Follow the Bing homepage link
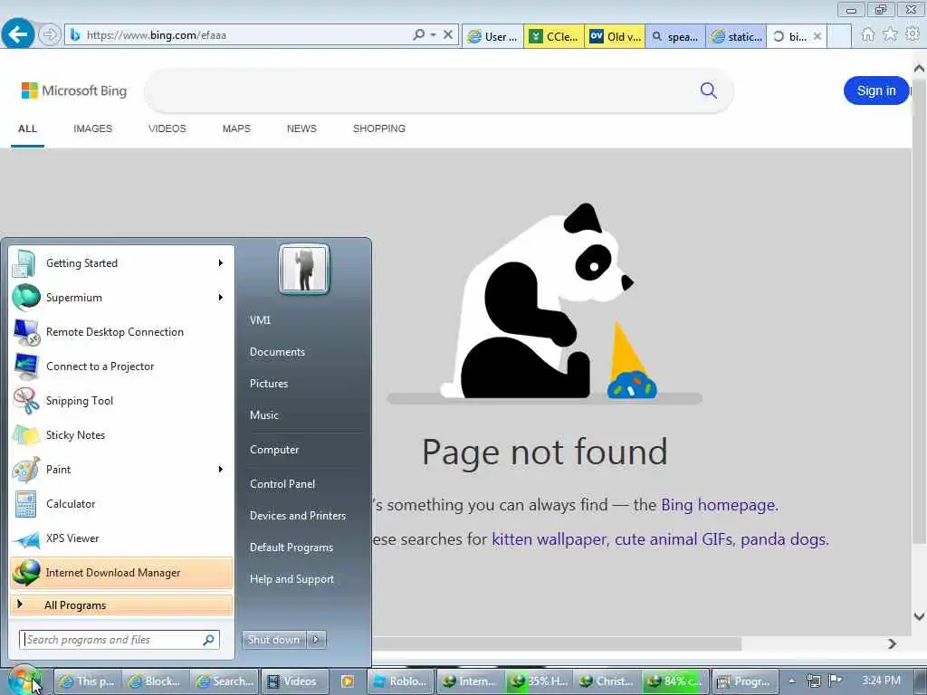Viewport: 927px width, 695px height. coord(718,505)
